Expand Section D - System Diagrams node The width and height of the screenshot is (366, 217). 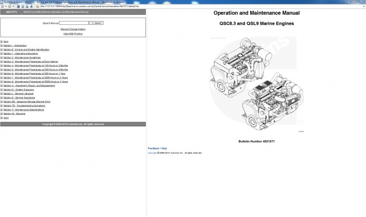1,90
